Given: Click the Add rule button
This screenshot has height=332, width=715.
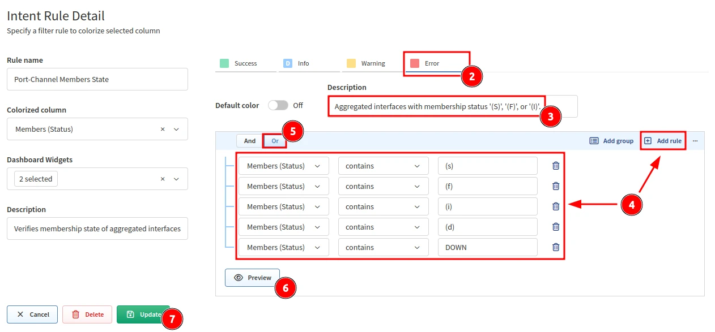Looking at the screenshot, I should click(663, 141).
